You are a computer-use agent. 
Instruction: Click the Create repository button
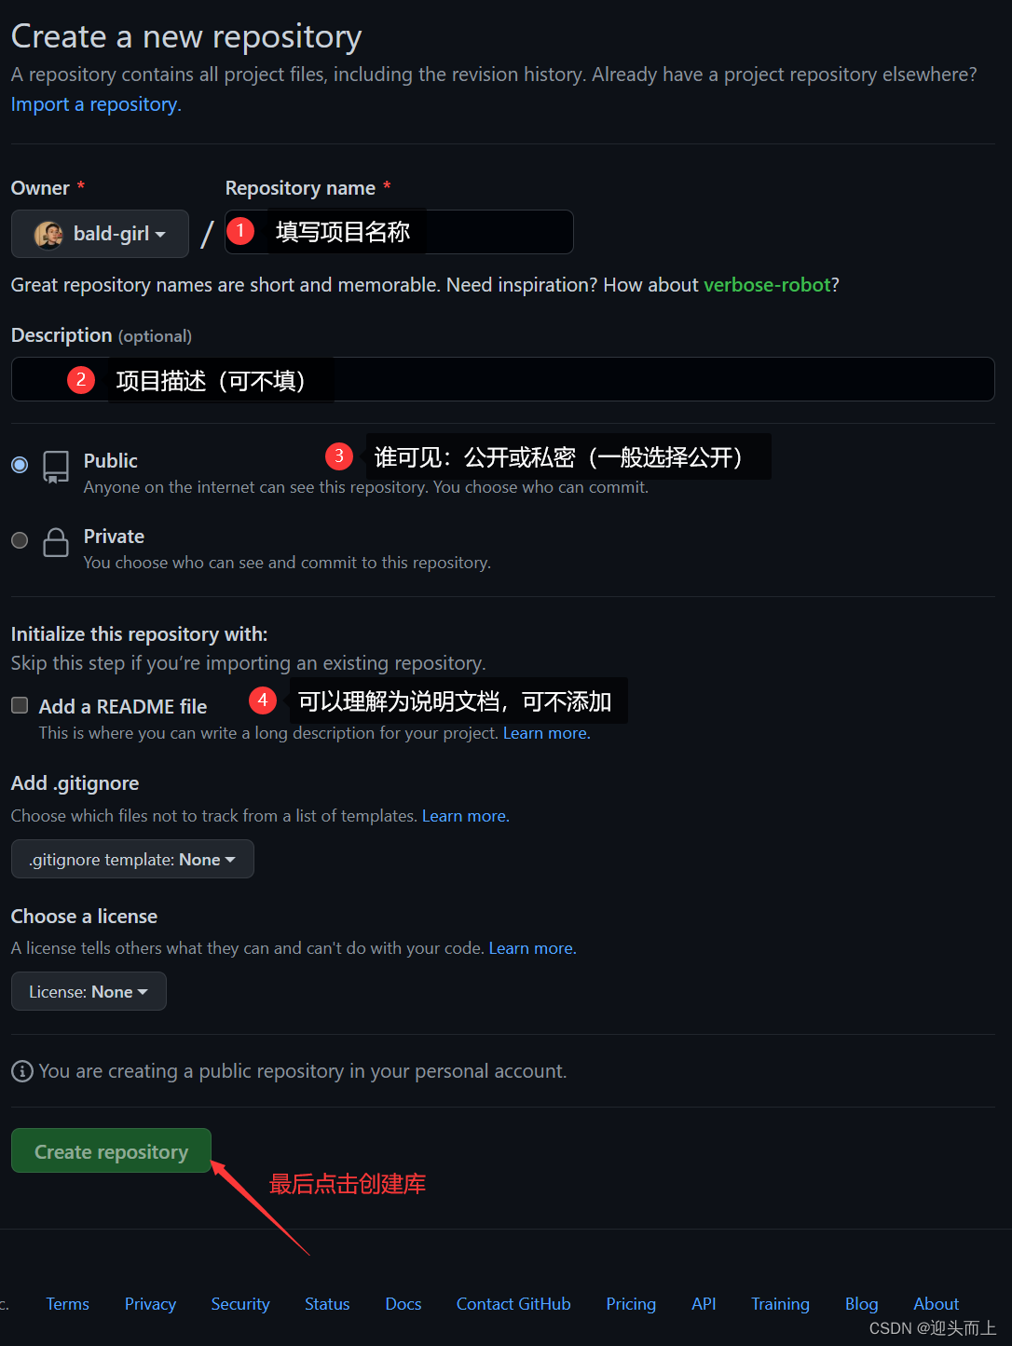(x=111, y=1151)
